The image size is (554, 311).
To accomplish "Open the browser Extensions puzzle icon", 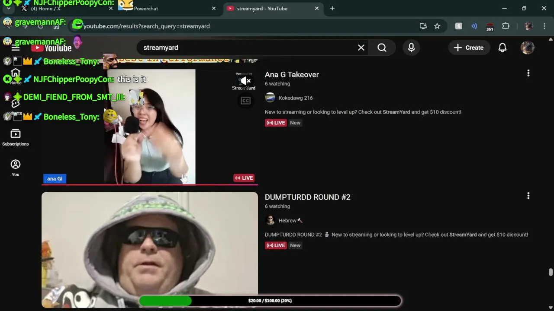I will pos(506,26).
